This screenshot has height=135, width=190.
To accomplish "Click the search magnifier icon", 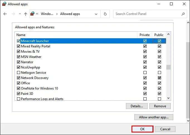I will pyautogui.click(x=183, y=14).
